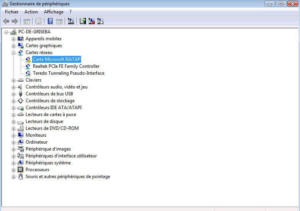Click the chip icon beside Processeurs
Screen dimensions: 300x211
click(x=20, y=170)
